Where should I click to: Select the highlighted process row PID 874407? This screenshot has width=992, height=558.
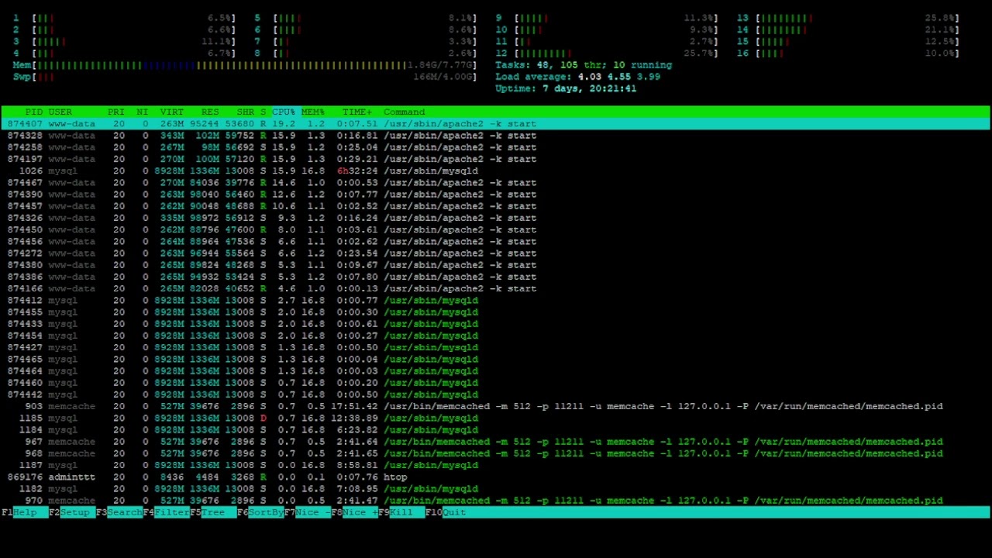[x=495, y=124]
